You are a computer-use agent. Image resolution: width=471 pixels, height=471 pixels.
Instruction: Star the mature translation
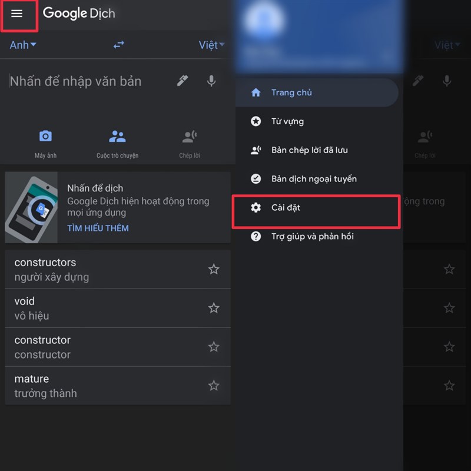click(x=214, y=386)
